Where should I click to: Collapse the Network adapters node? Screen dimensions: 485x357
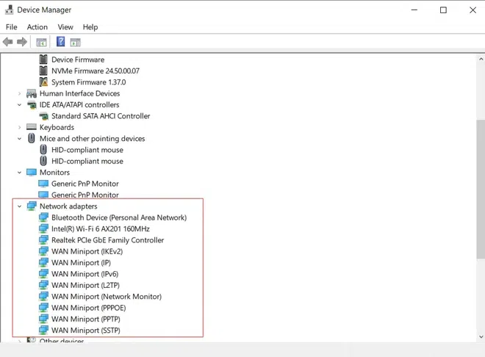20,206
